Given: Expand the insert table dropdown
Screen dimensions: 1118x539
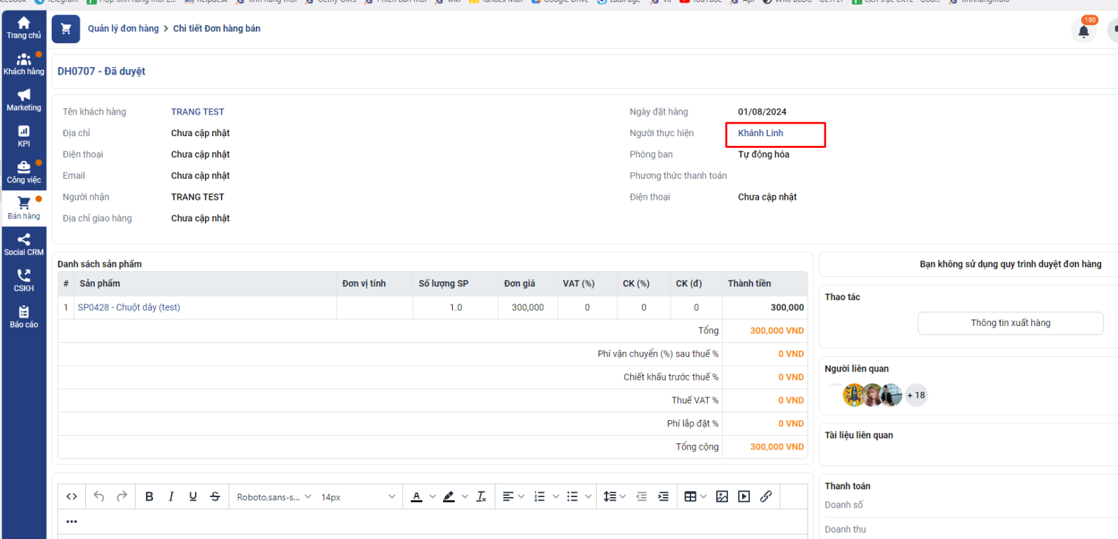Looking at the screenshot, I should tap(703, 496).
